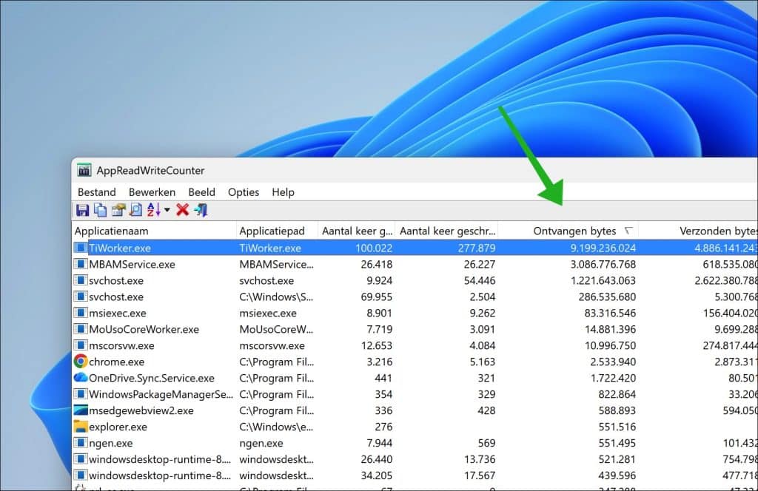Click the received bytes value 1.221.643.063
Screen dimensions: 758x491
(x=603, y=280)
